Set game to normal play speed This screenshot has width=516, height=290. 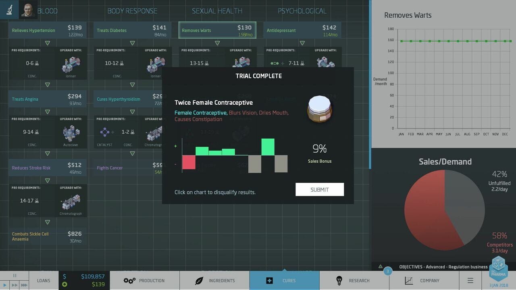(4, 285)
